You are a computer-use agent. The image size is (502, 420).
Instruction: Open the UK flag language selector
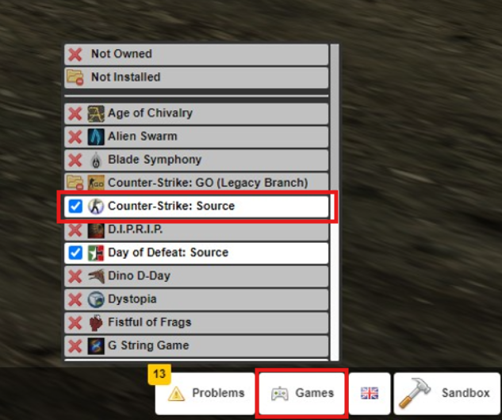pyautogui.click(x=370, y=393)
